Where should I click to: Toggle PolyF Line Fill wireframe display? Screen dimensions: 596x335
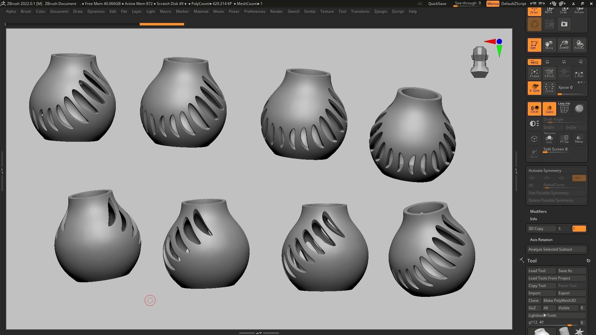click(x=564, y=108)
